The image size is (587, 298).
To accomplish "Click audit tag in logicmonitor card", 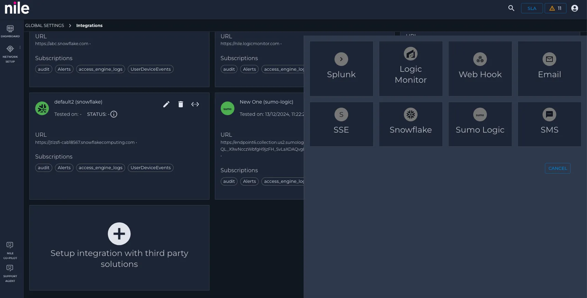I will (x=229, y=69).
